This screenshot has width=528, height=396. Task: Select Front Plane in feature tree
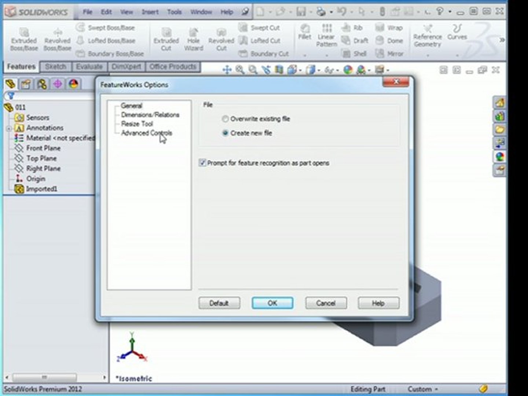[x=43, y=148]
